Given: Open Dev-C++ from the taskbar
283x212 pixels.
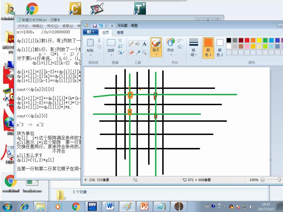Looking at the screenshot, I should pyautogui.click(x=92, y=206).
